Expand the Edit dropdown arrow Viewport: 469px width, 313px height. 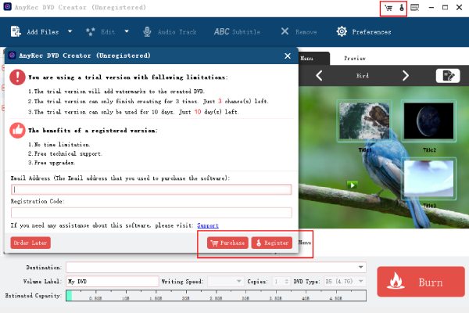click(127, 31)
